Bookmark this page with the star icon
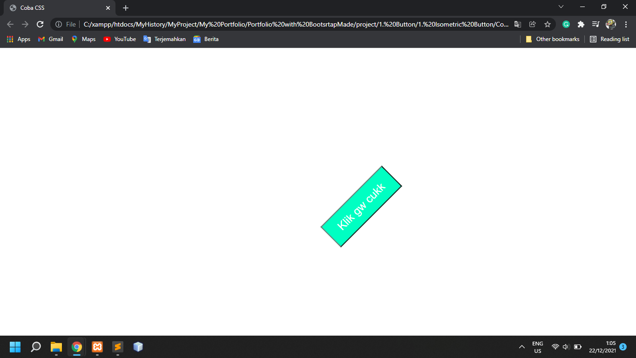The image size is (636, 358). [x=548, y=24]
